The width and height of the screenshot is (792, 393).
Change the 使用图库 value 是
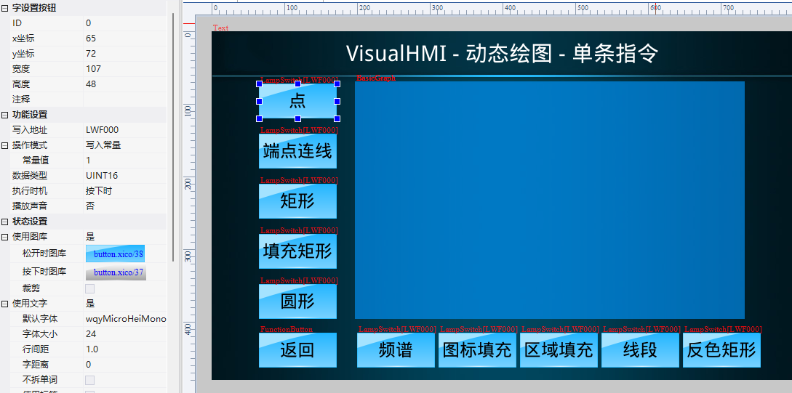pyautogui.click(x=125, y=237)
